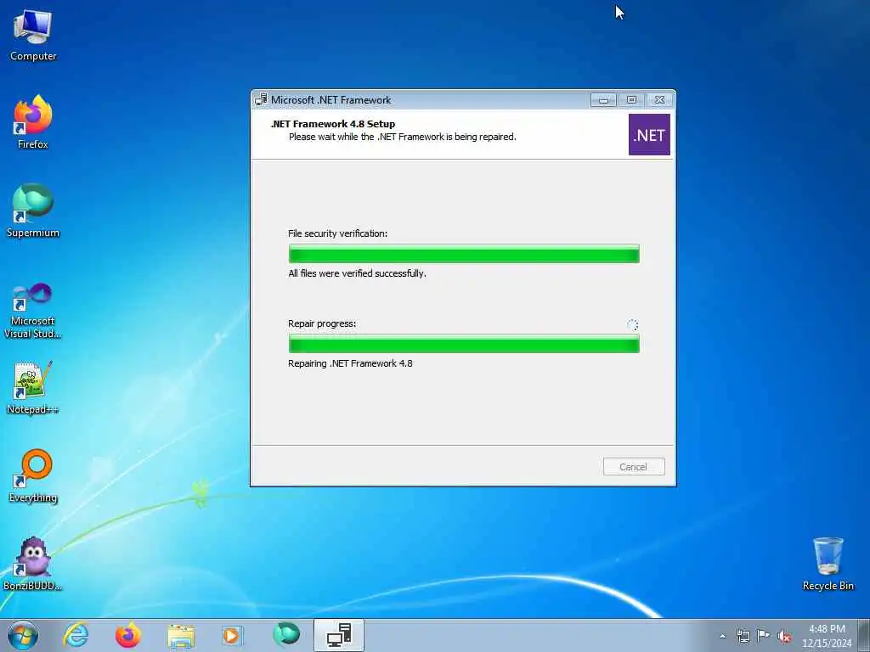Select the .NET Framework setup taskbar button
Screen dimensions: 870x652
(x=339, y=635)
